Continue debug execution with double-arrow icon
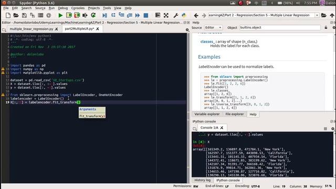This screenshot has height=189, width=336. pyautogui.click(x=138, y=15)
